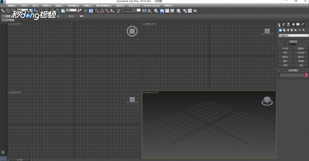Open the Utilities hammer panel tab
The width and height of the screenshot is (309, 161).
[x=303, y=24]
